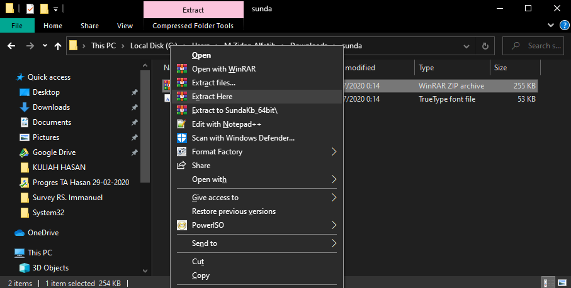Click the Share icon in context menu
571x288 pixels.
[182, 166]
